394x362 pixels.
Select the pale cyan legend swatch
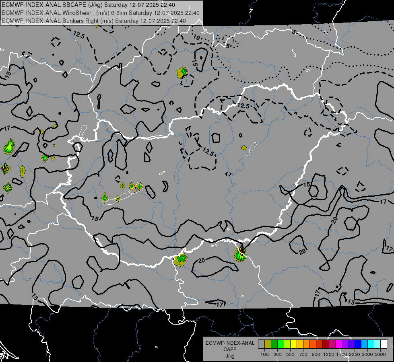point(377,344)
